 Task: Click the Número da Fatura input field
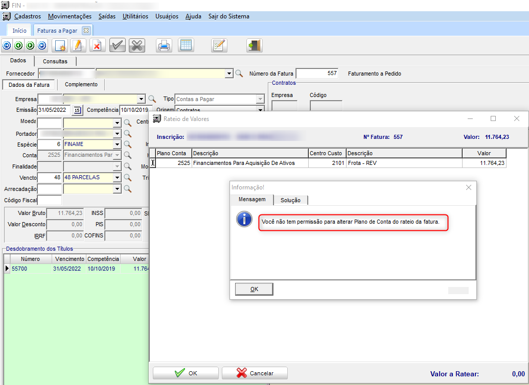pos(317,74)
